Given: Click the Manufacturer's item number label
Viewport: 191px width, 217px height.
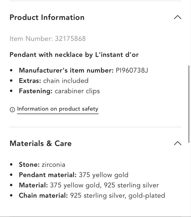Looking at the screenshot, I should pos(66,70).
